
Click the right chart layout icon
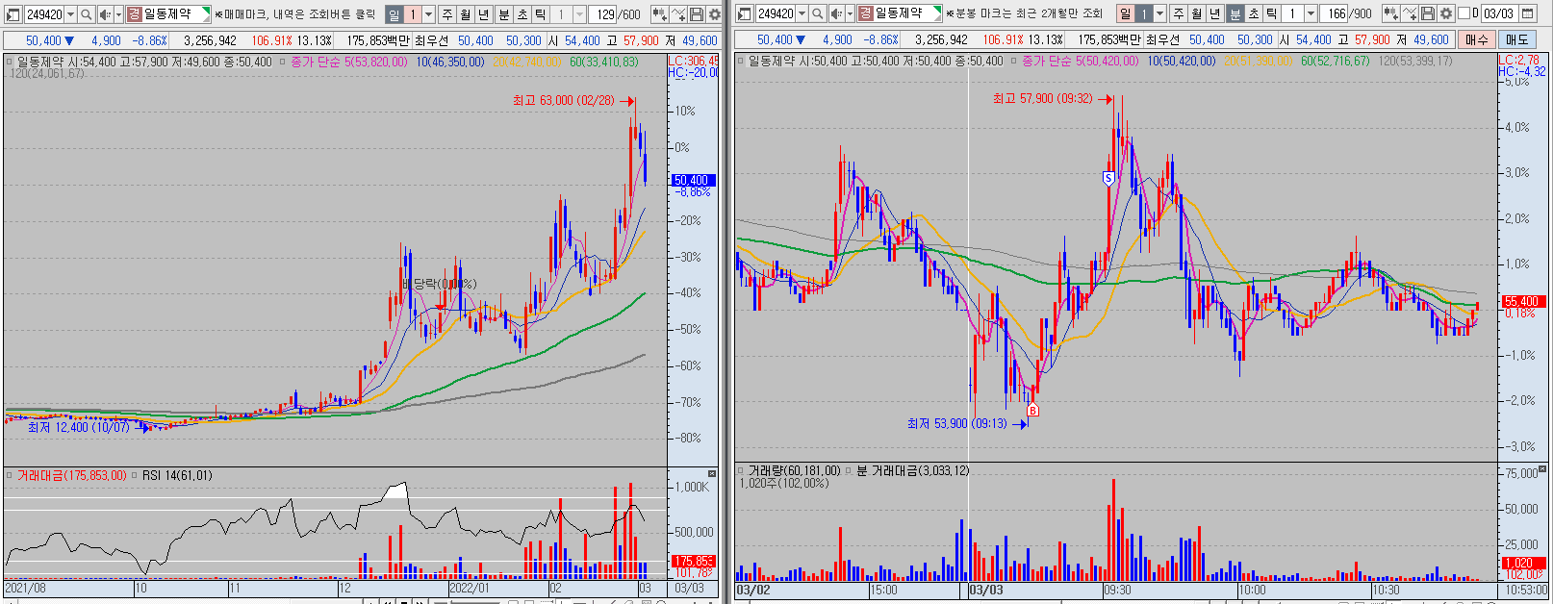point(744,14)
